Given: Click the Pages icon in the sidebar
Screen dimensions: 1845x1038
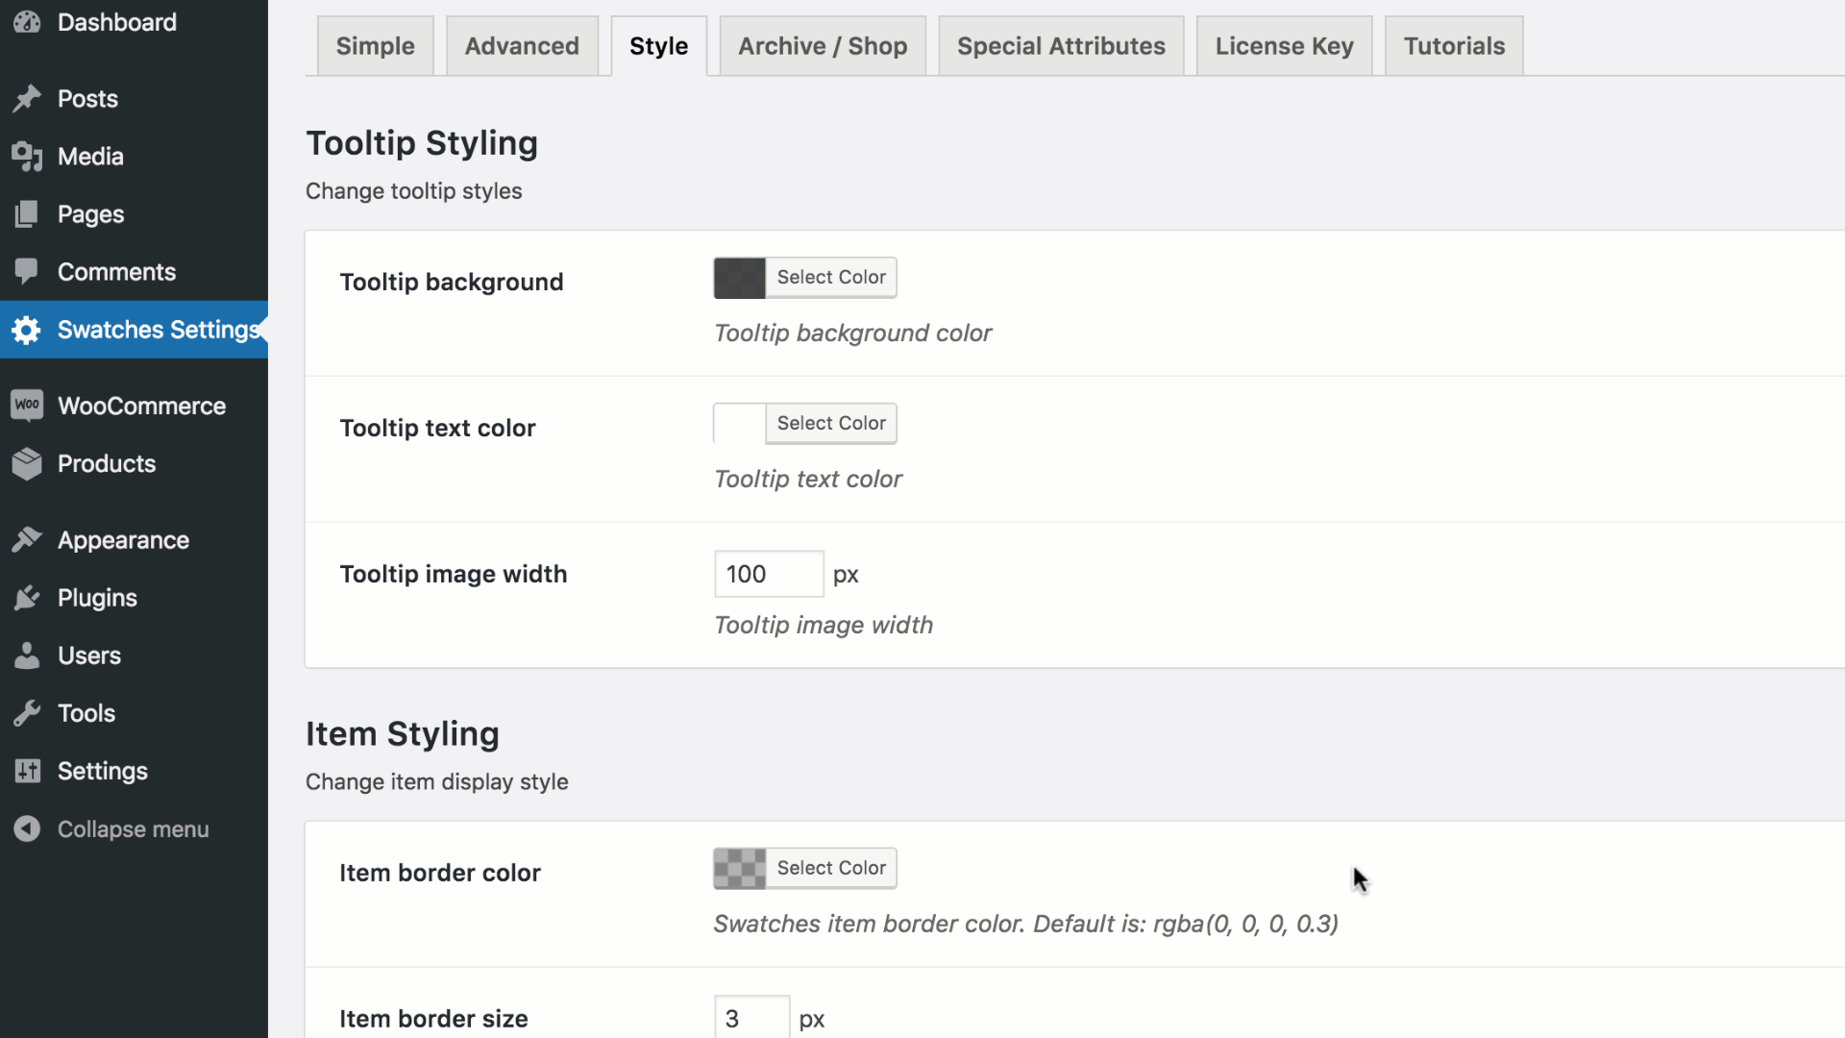Looking at the screenshot, I should click(27, 213).
